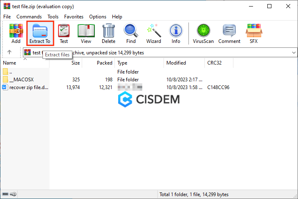The height and width of the screenshot is (199, 298).
Task: Click the Delete trash can icon
Action: 108,34
